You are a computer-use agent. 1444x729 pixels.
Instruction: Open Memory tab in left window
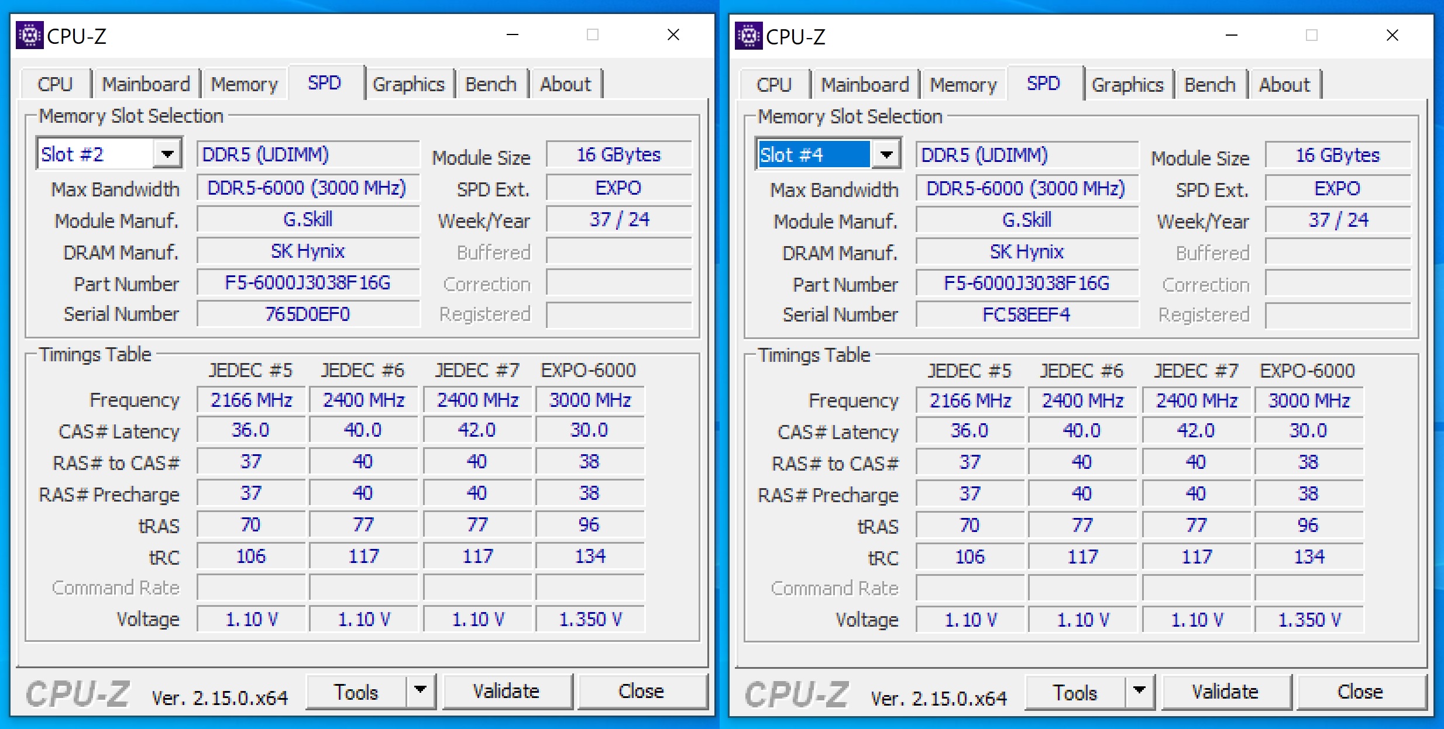245,84
